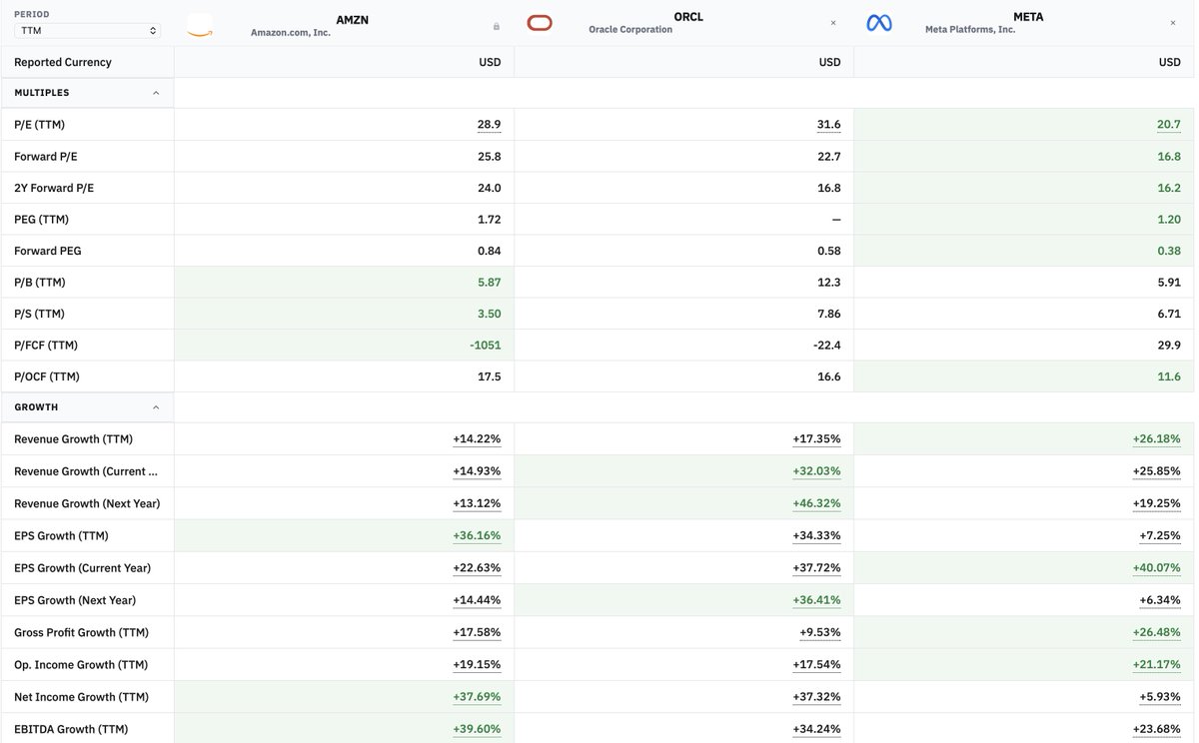The width and height of the screenshot is (1199, 743).
Task: Select EPS Growth (Next Year) row label
Action: pos(75,600)
